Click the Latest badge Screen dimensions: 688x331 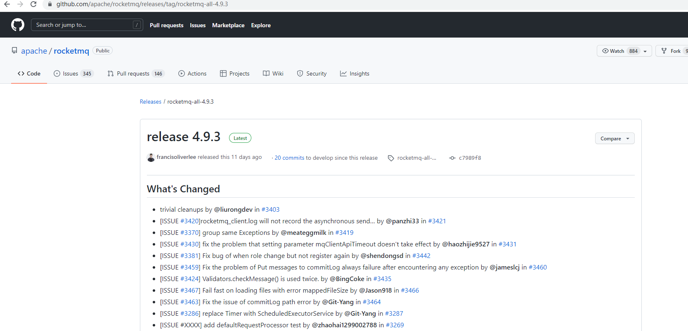(x=240, y=138)
